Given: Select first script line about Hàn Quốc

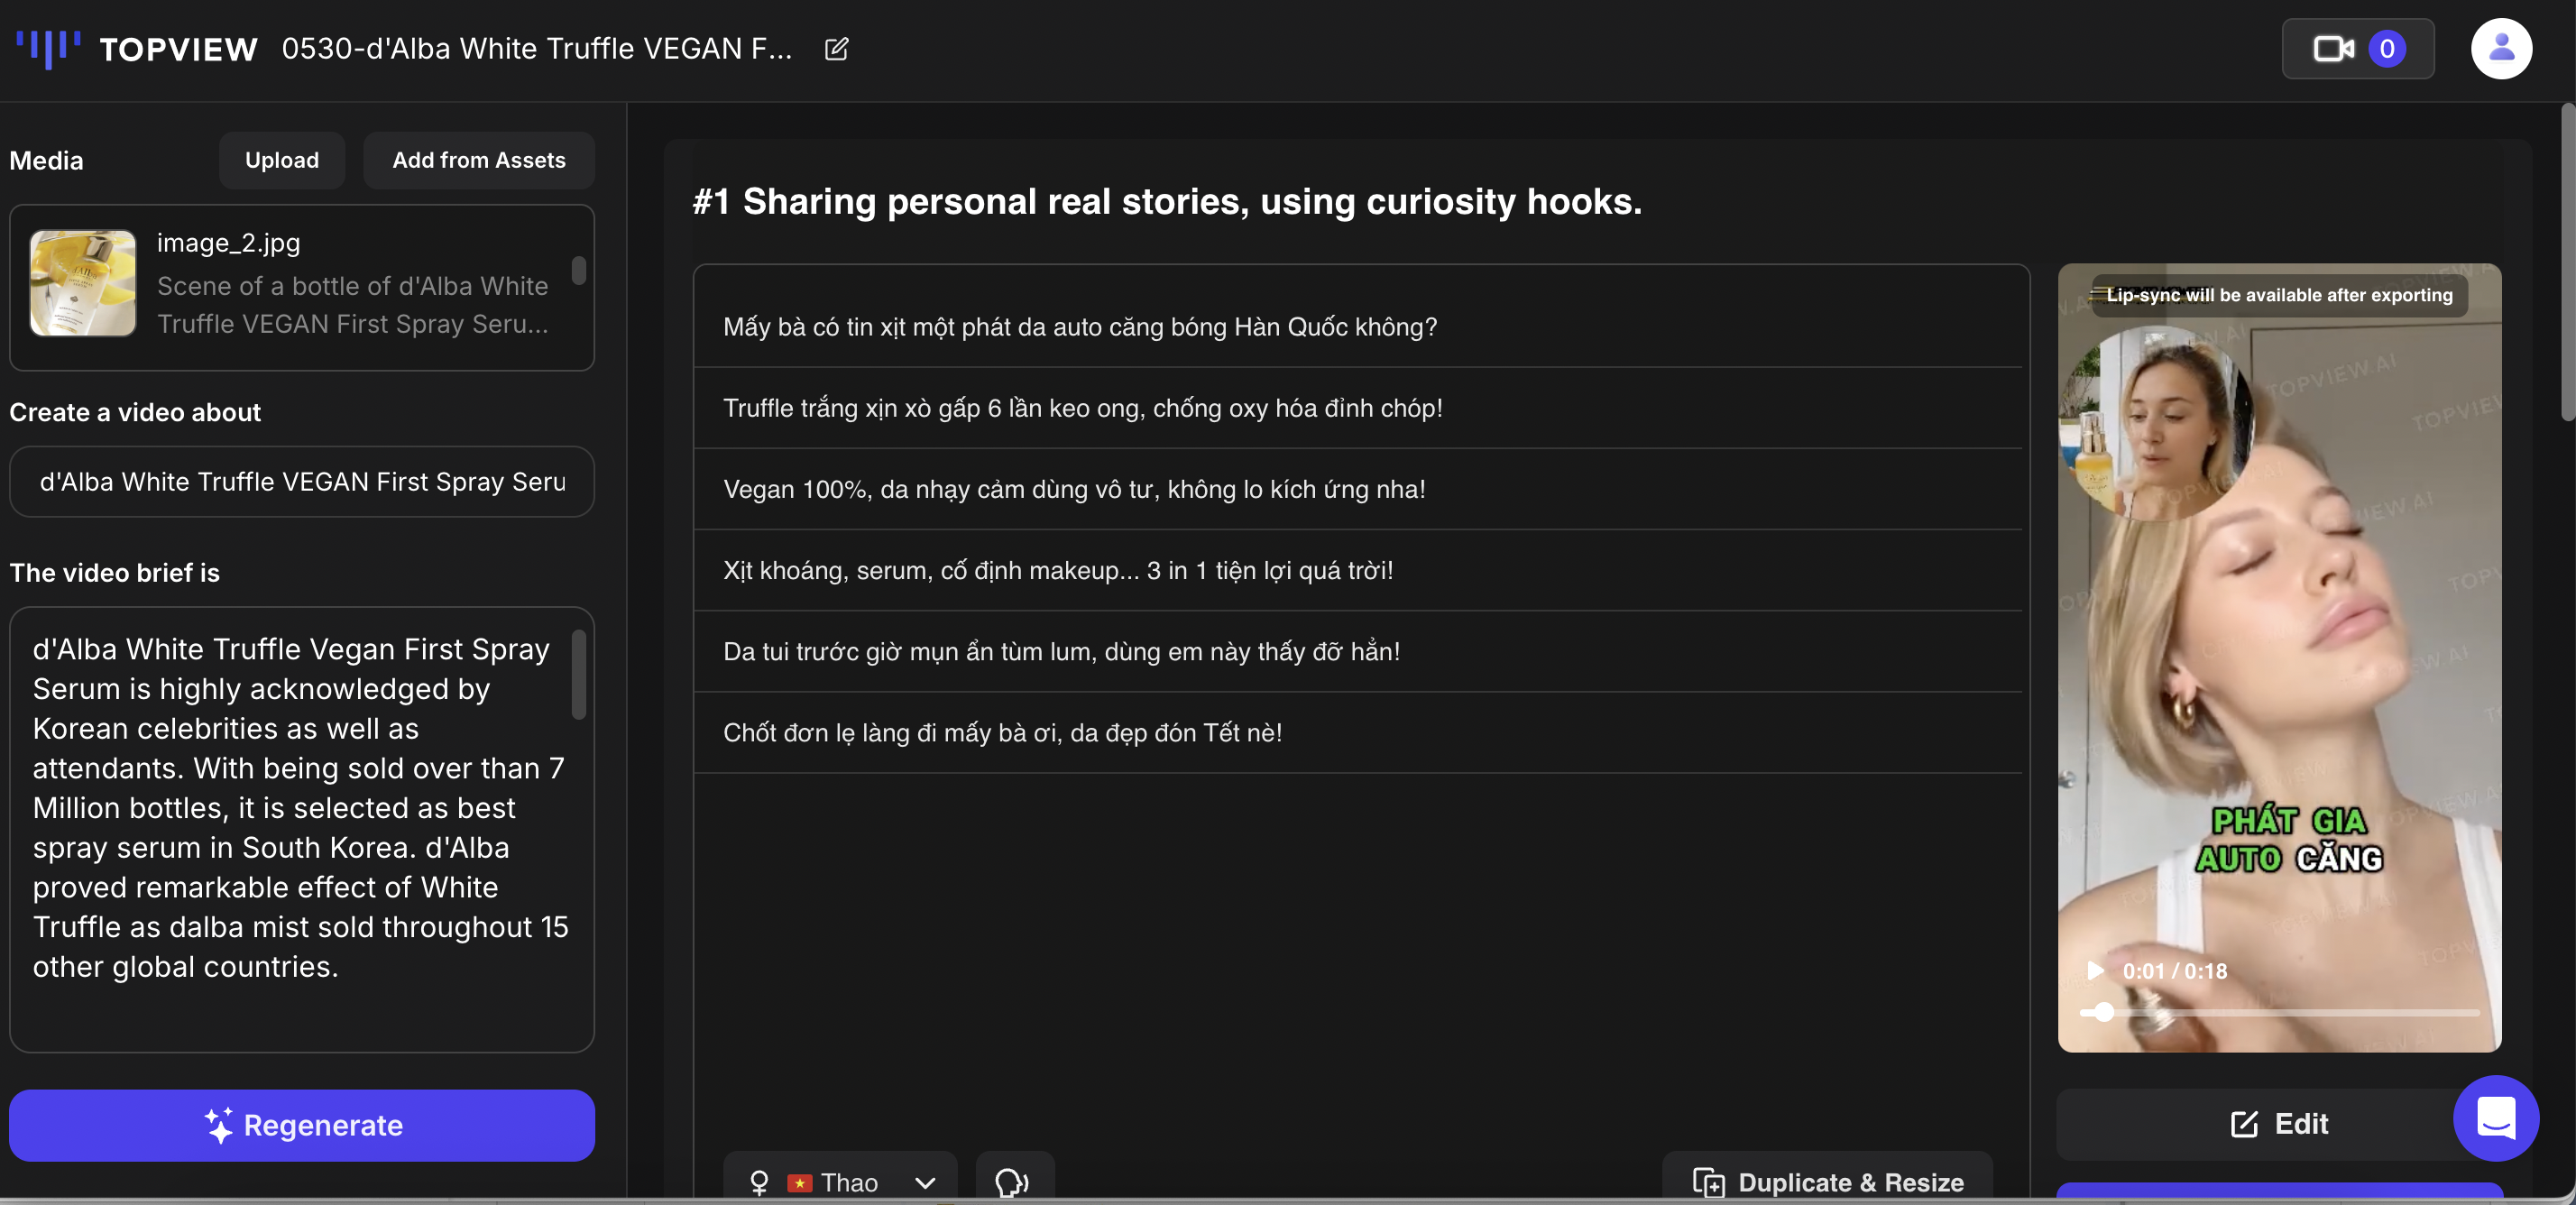Looking at the screenshot, I should point(1079,327).
